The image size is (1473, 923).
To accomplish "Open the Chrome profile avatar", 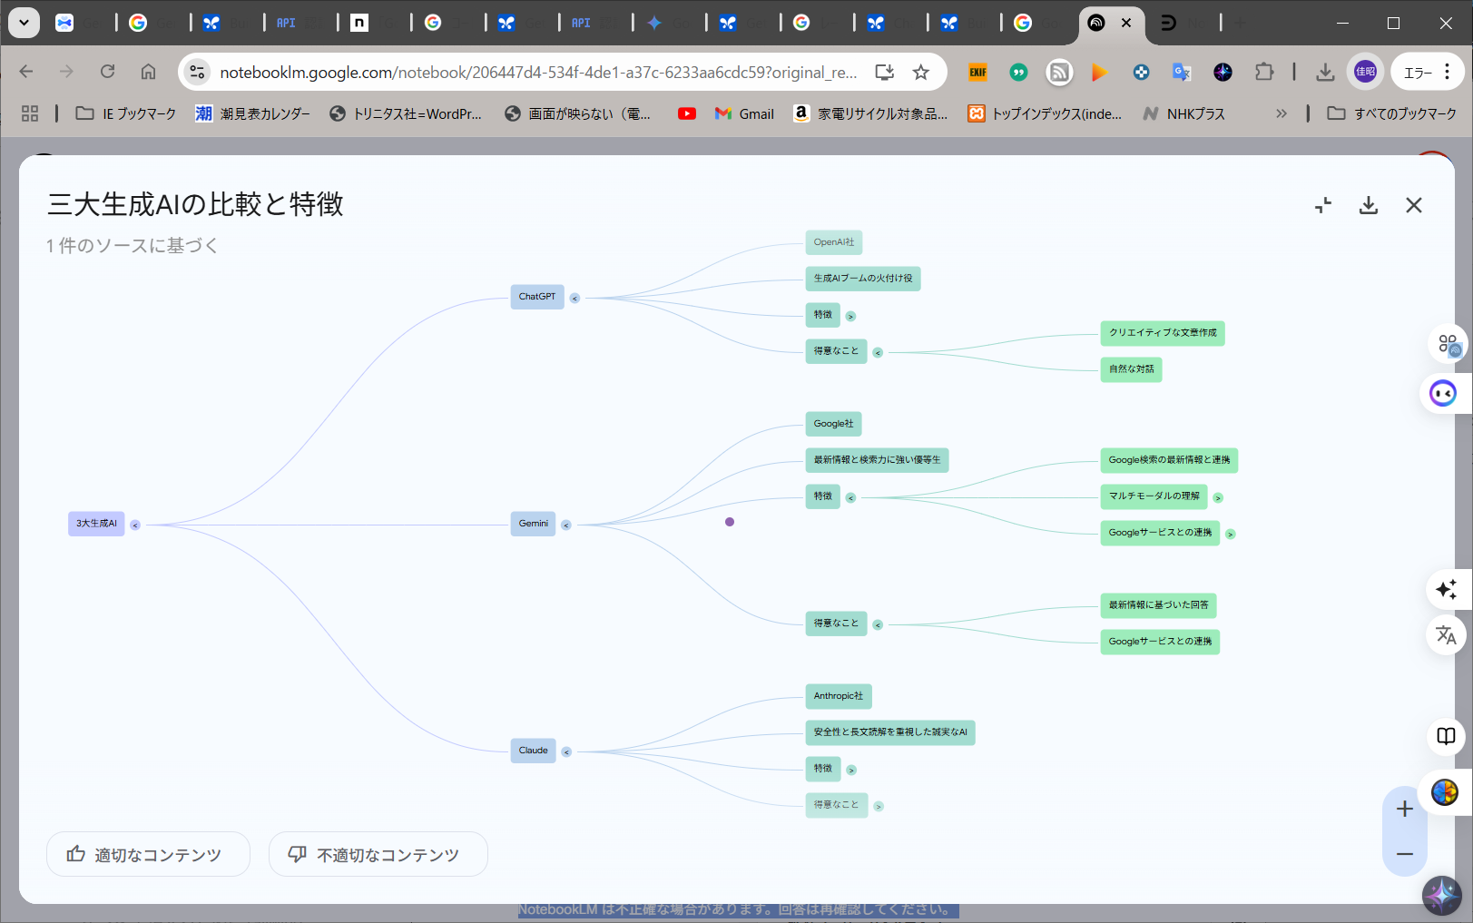I will point(1365,72).
